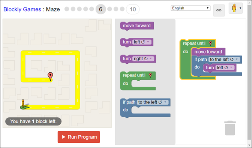The height and width of the screenshot is (148, 252).
Task: Open the workspace 'turn left' direction dropdown
Action: point(225,67)
